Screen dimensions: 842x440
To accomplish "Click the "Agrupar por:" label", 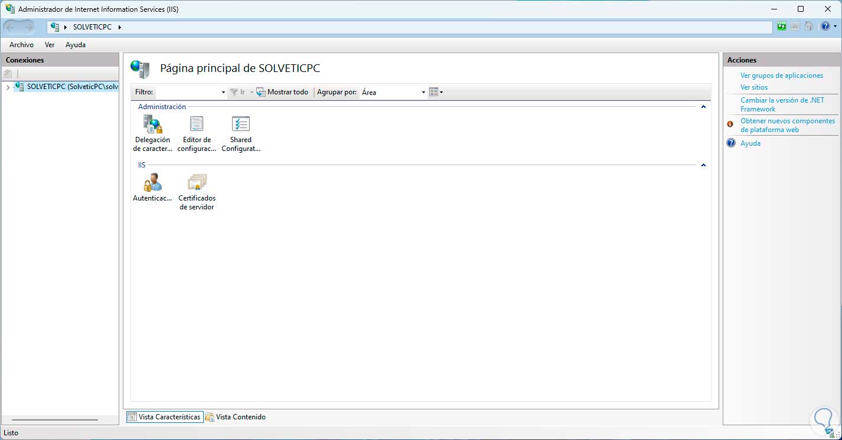I will pyautogui.click(x=337, y=92).
